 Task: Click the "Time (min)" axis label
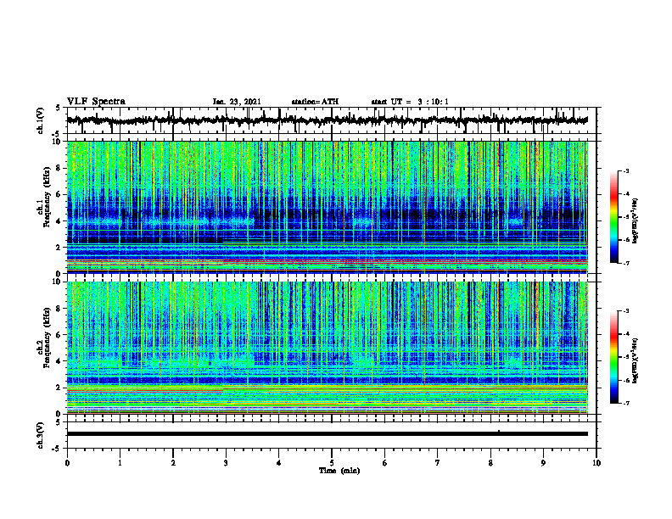pyautogui.click(x=339, y=471)
